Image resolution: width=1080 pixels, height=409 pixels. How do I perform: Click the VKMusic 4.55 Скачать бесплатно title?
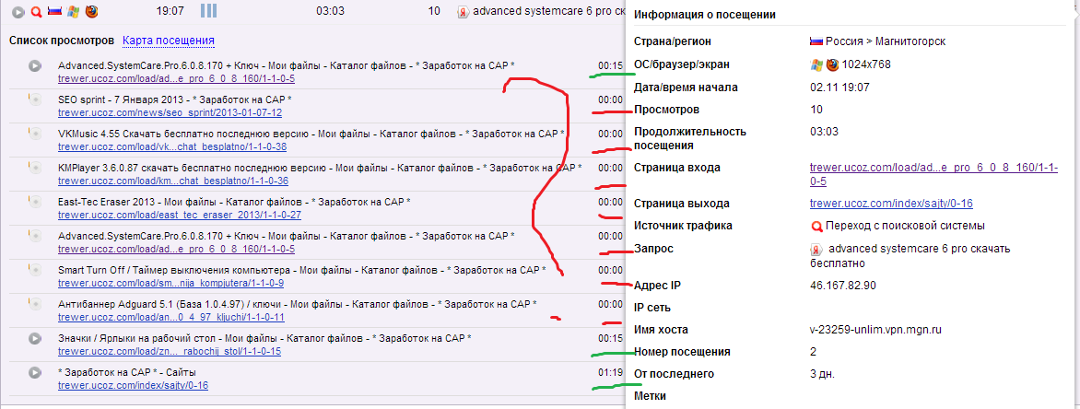(311, 134)
